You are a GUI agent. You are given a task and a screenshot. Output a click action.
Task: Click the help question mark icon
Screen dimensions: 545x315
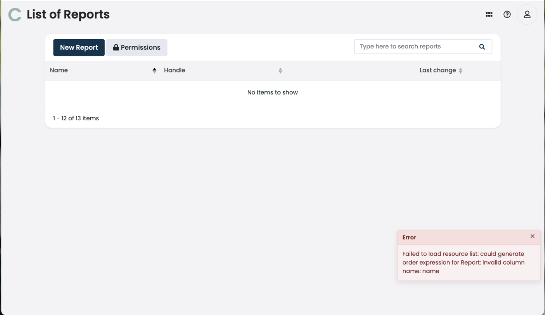[507, 14]
